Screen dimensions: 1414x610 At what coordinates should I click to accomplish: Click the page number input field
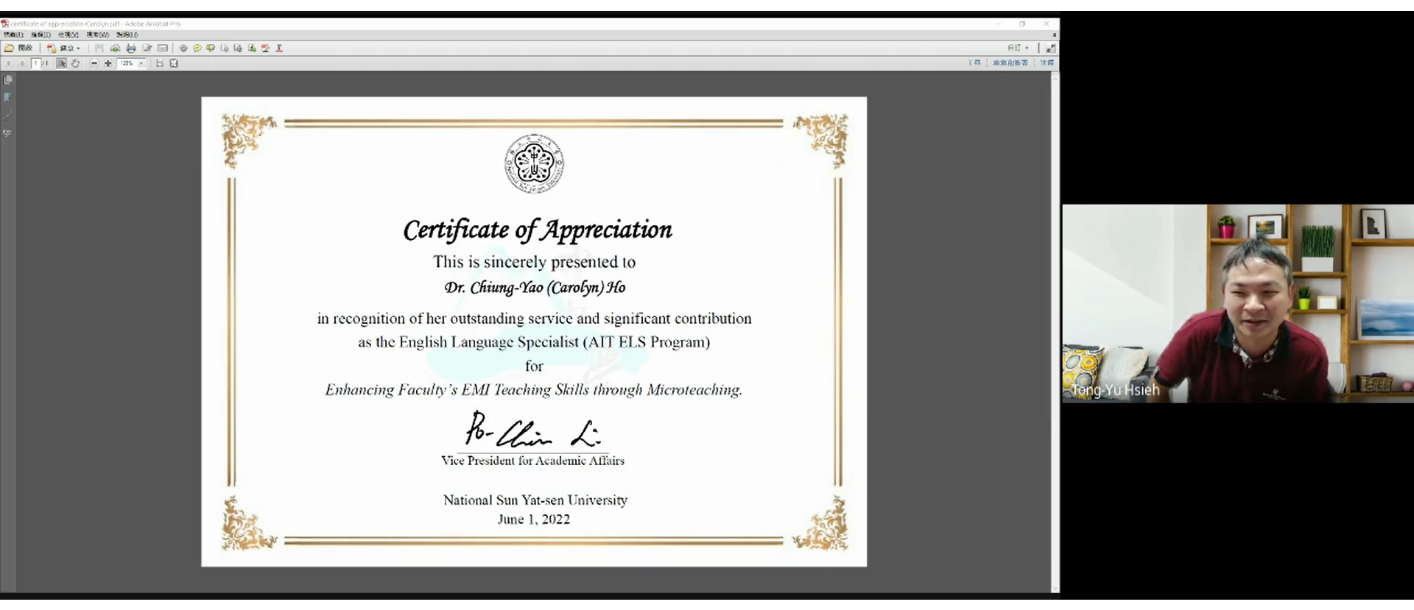(35, 63)
